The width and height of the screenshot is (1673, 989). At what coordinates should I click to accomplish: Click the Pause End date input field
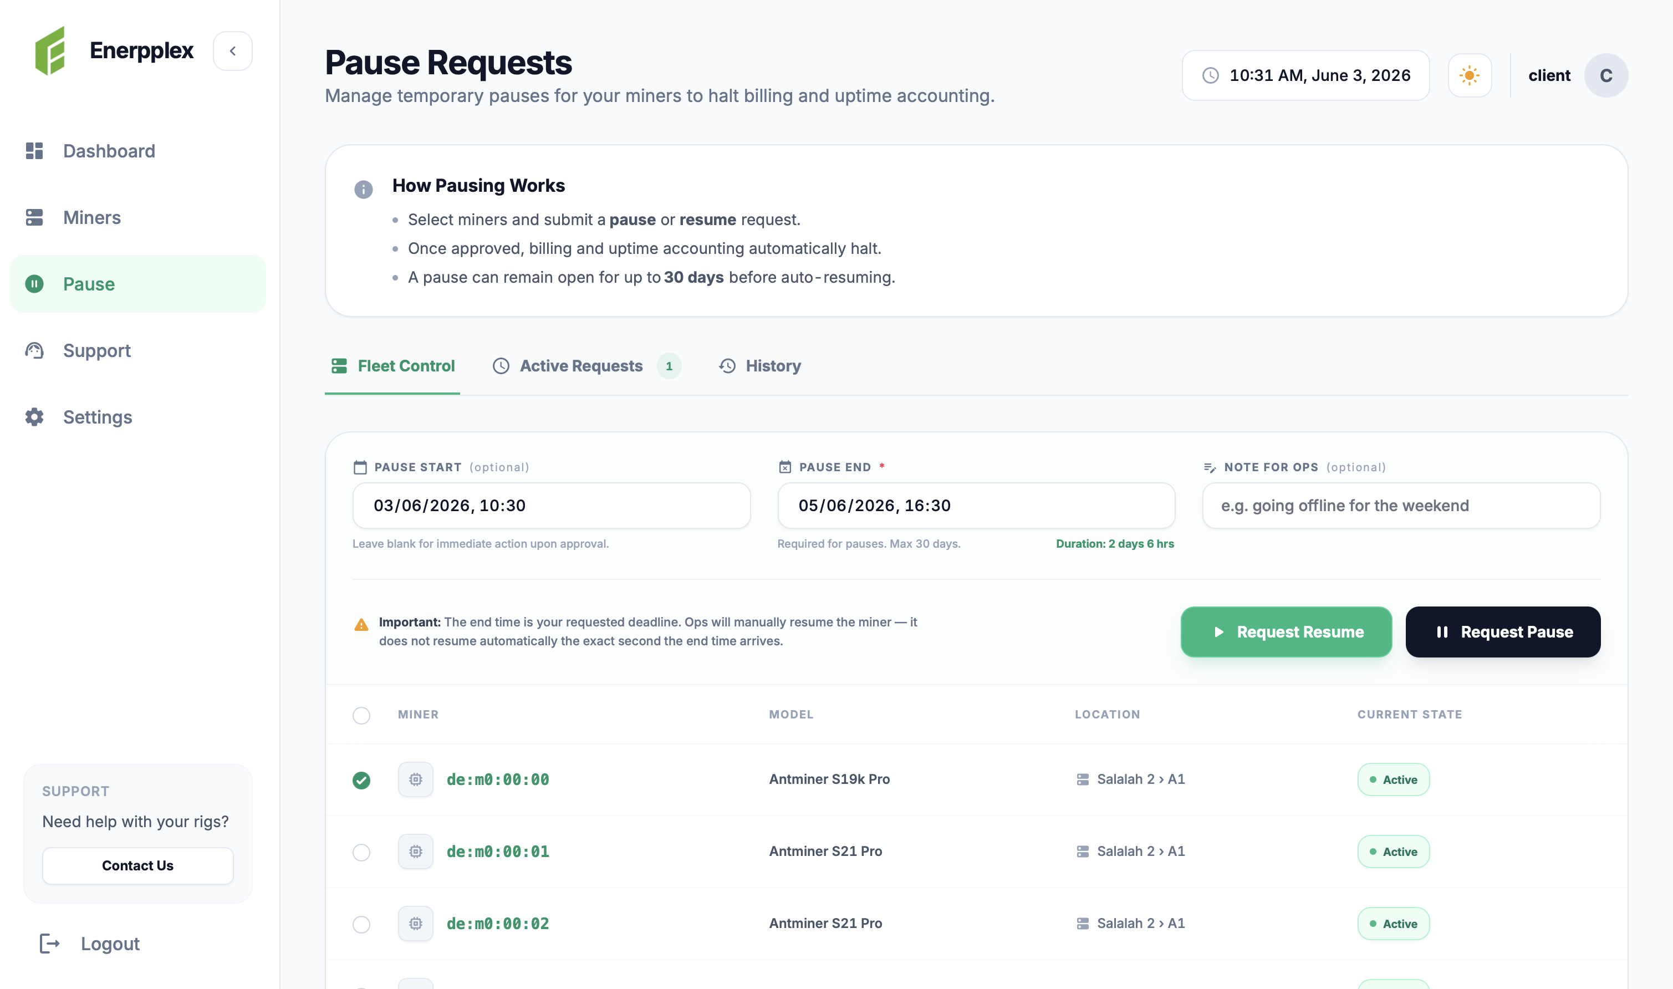click(x=976, y=506)
